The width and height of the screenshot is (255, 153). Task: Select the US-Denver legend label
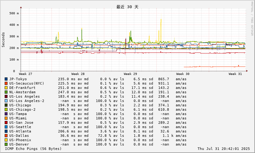coord(19,144)
